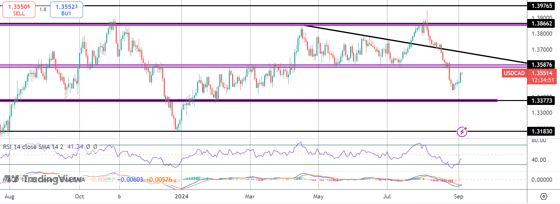The image size is (560, 204).
Task: Click the current price 1.35514 label
Action: point(542,73)
